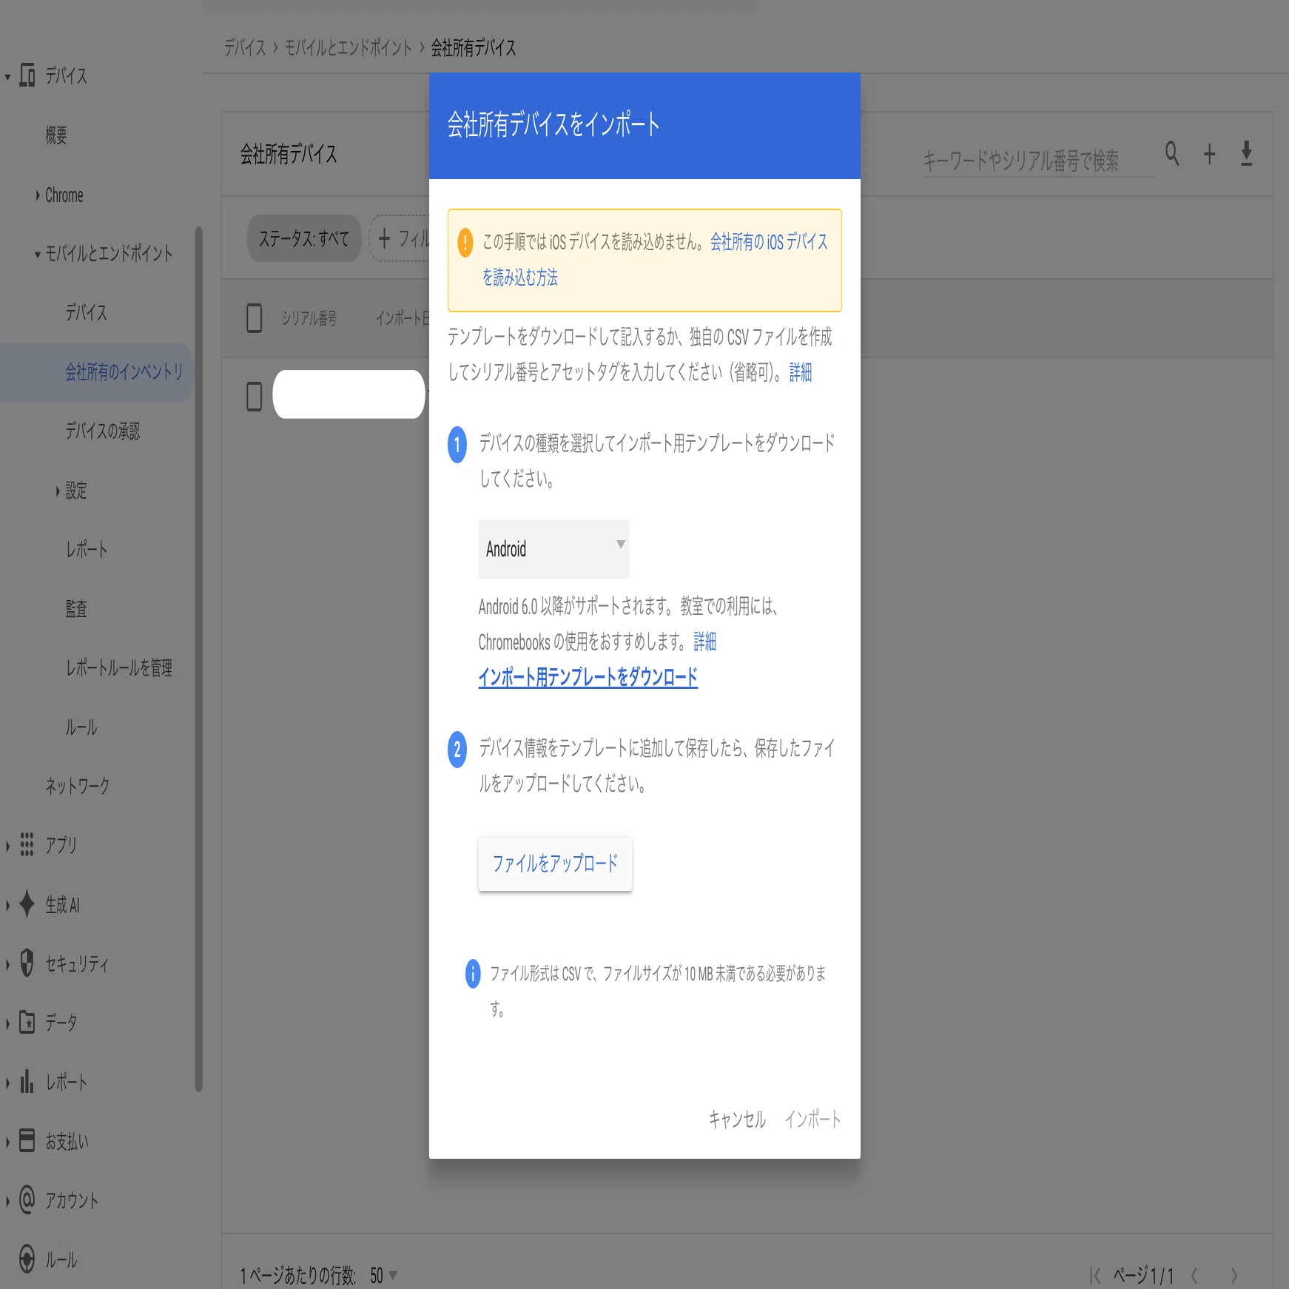This screenshot has width=1289, height=1289.
Task: Click モバイルとエンドポイント breadcrumb link
Action: tap(348, 48)
